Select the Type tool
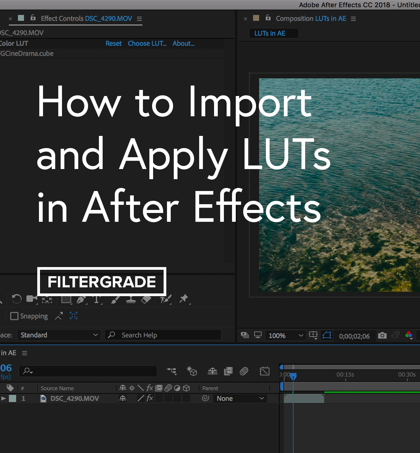 [x=97, y=299]
